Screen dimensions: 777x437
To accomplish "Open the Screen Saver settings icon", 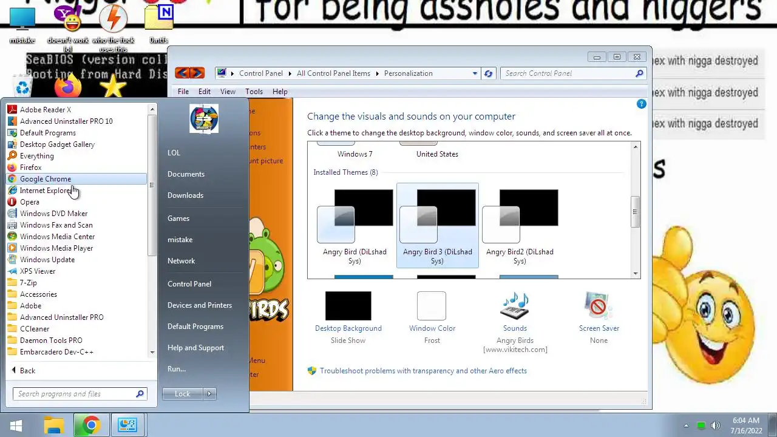I will [599, 306].
